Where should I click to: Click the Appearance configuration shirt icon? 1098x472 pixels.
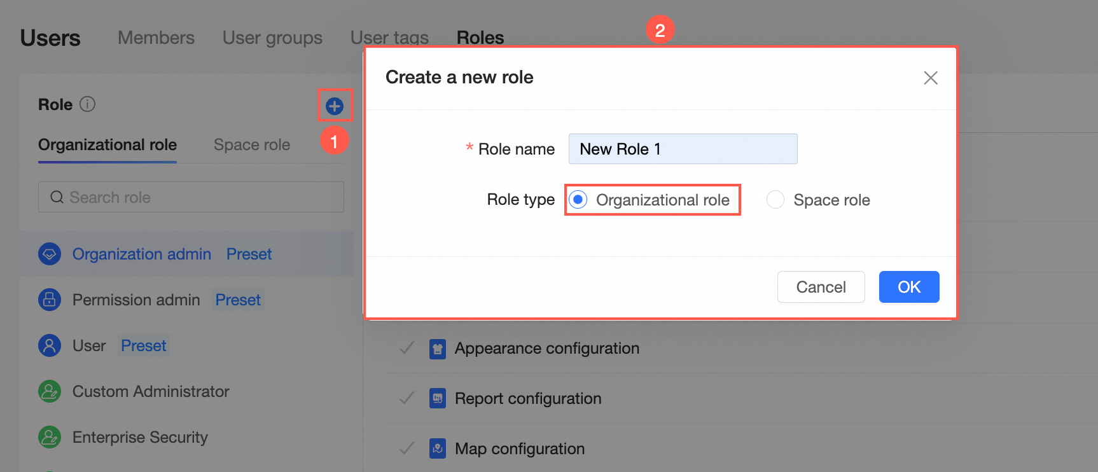(x=438, y=349)
